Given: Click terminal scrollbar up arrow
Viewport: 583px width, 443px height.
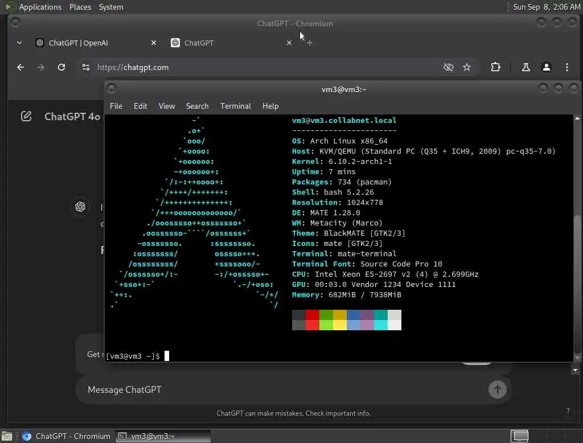Looking at the screenshot, I should coord(577,118).
